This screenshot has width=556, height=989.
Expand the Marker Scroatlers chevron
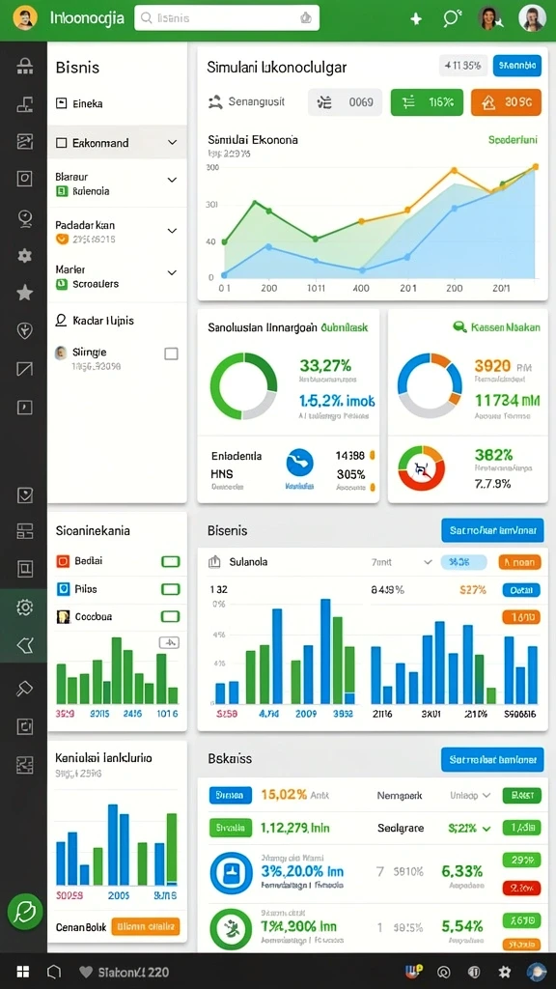click(172, 273)
